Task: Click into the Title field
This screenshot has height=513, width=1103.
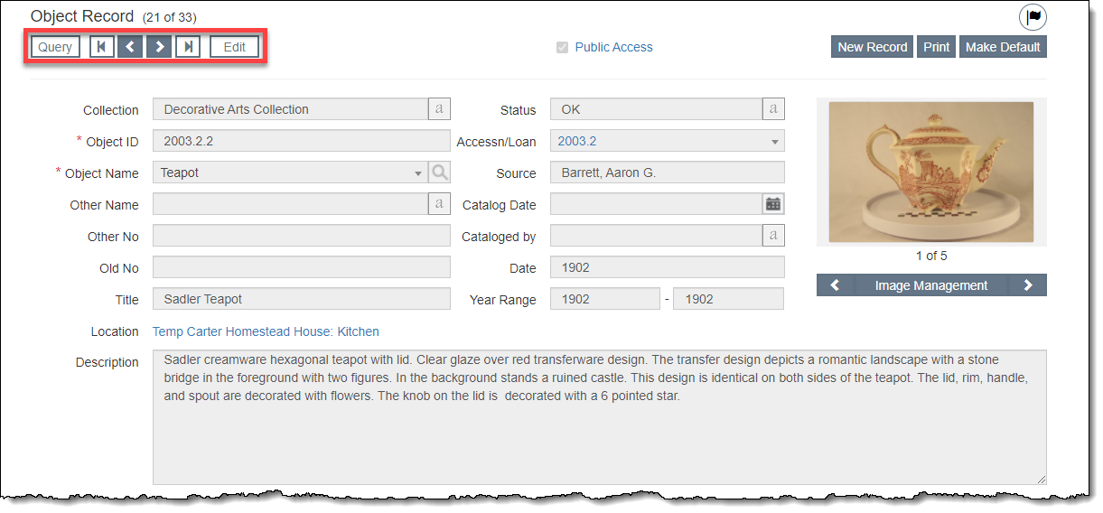Action: click(301, 299)
